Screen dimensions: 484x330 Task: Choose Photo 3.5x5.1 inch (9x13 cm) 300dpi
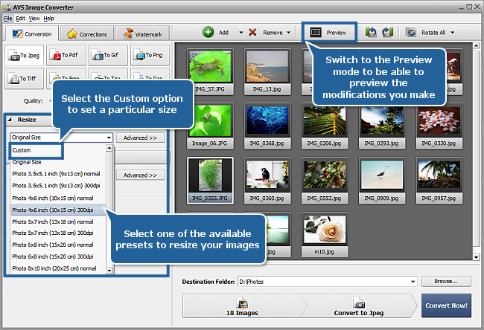pos(58,186)
